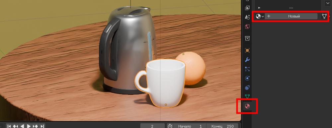The width and height of the screenshot is (332, 128).
Task: Open the Collection properties archive-box tab
Action: (x=247, y=38)
